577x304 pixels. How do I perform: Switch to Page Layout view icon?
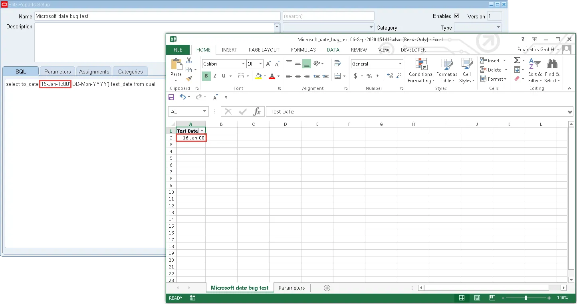(x=477, y=298)
